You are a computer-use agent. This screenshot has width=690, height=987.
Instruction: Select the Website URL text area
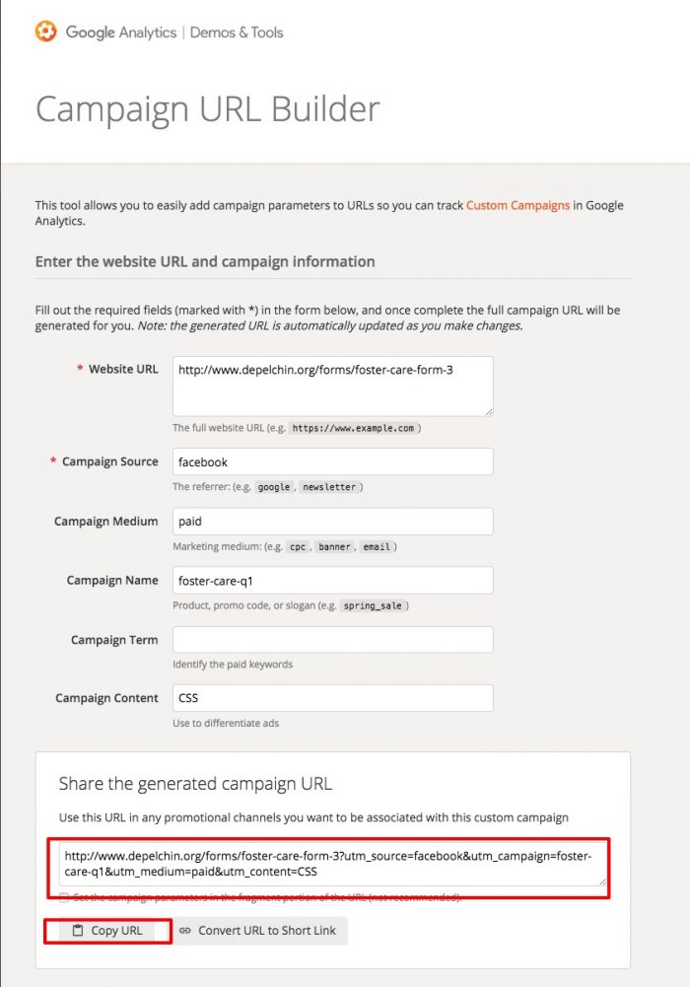coord(330,387)
